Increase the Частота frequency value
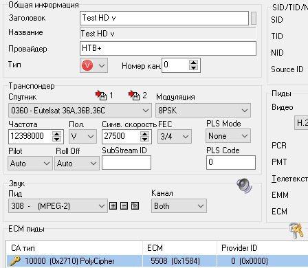The height and width of the screenshot is (268, 308). pos(56,133)
